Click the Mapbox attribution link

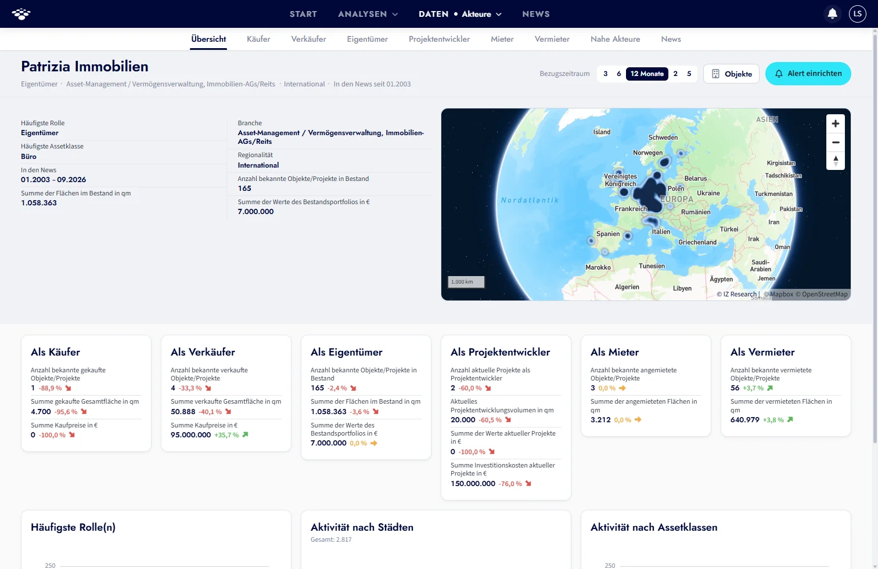(x=778, y=294)
